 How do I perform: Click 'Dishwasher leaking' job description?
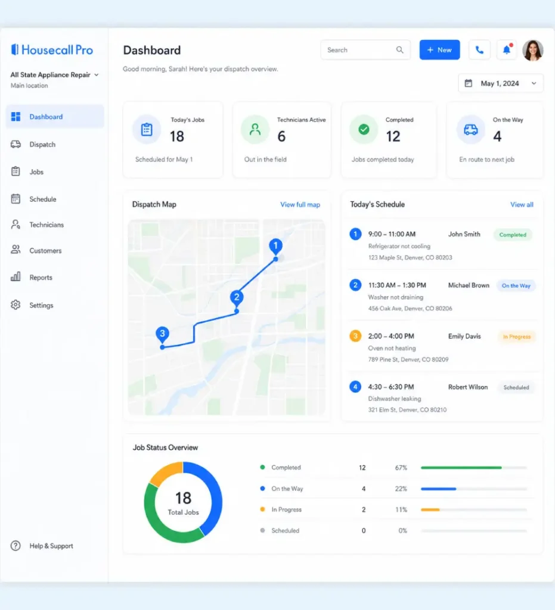click(x=395, y=399)
